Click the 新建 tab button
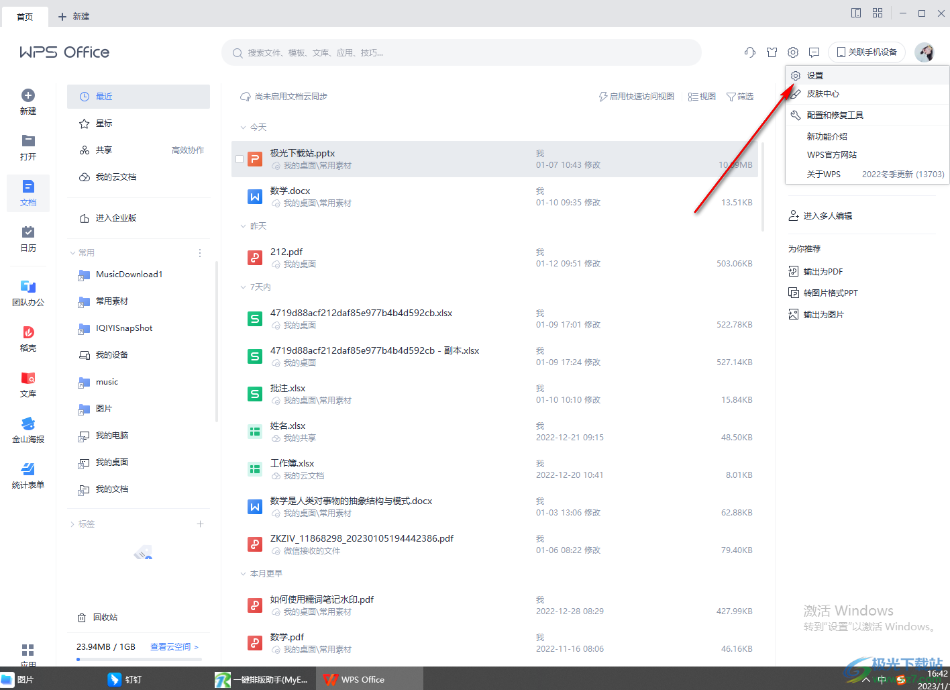 pyautogui.click(x=74, y=17)
